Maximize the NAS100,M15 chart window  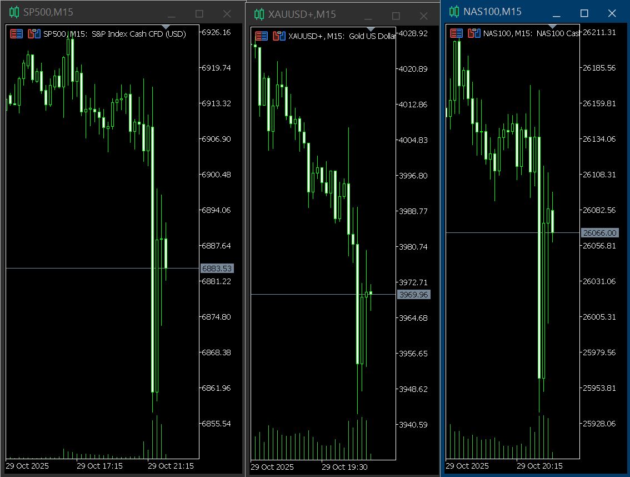pos(584,13)
